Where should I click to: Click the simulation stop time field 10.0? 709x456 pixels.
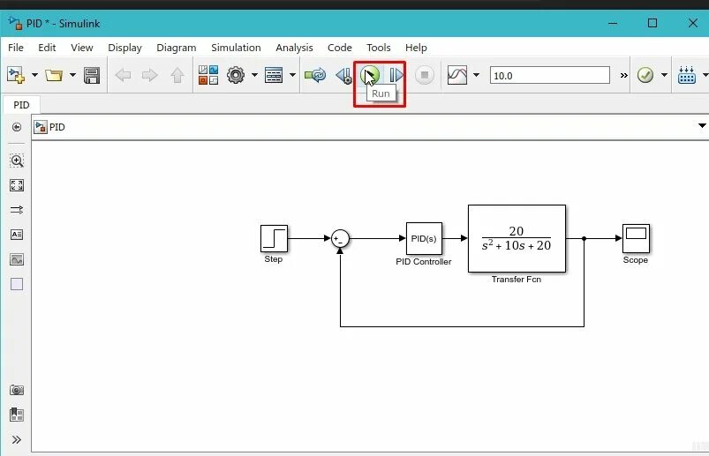point(550,75)
